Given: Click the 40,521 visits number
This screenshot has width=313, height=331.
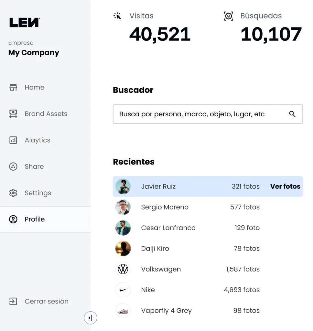Looking at the screenshot, I should pyautogui.click(x=160, y=34).
